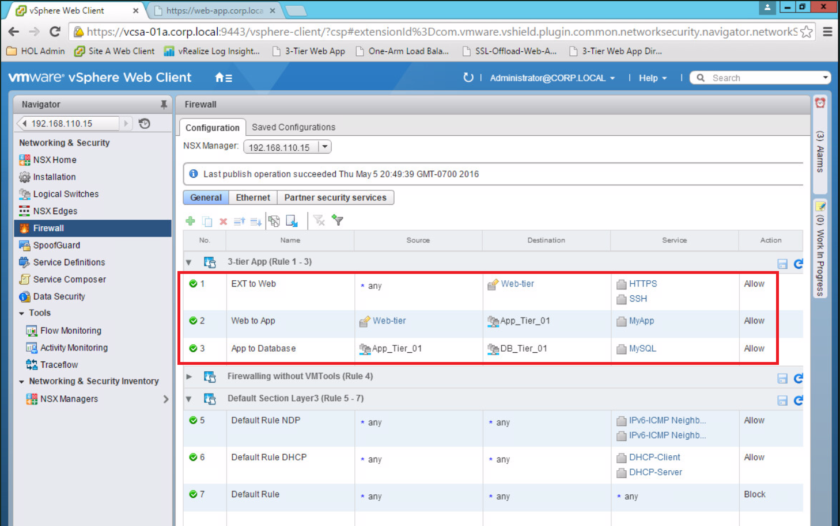The width and height of the screenshot is (840, 526).
Task: Bookmark this page with the star icon
Action: pyautogui.click(x=807, y=32)
